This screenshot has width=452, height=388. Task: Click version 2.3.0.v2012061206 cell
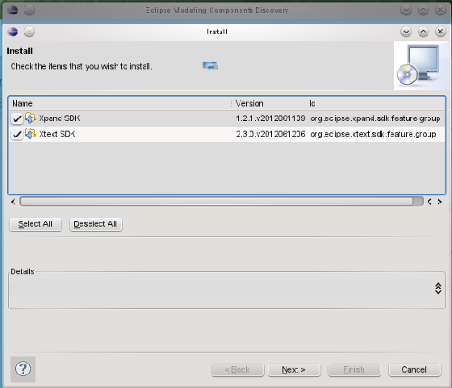pos(270,134)
